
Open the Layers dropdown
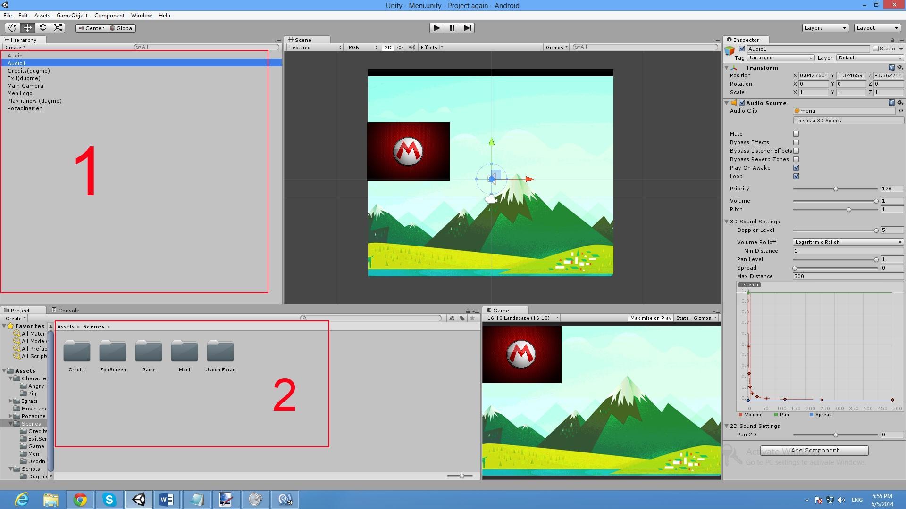pos(825,28)
